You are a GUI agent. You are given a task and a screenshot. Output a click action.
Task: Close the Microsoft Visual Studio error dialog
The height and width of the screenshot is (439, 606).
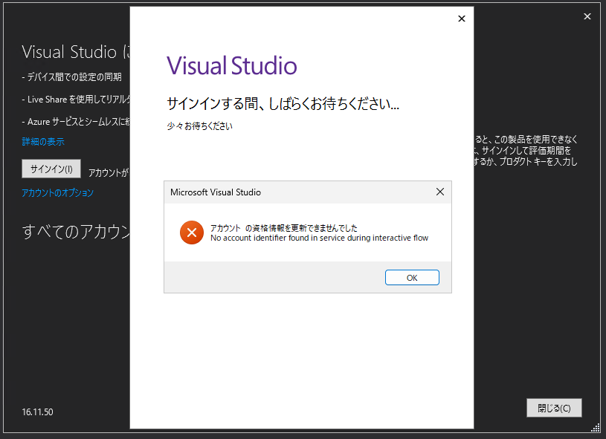pyautogui.click(x=439, y=192)
